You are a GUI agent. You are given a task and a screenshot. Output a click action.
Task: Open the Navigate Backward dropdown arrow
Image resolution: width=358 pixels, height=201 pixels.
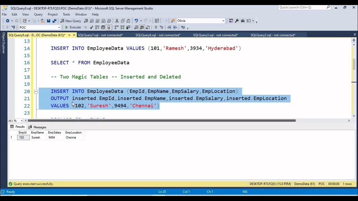point(12,21)
